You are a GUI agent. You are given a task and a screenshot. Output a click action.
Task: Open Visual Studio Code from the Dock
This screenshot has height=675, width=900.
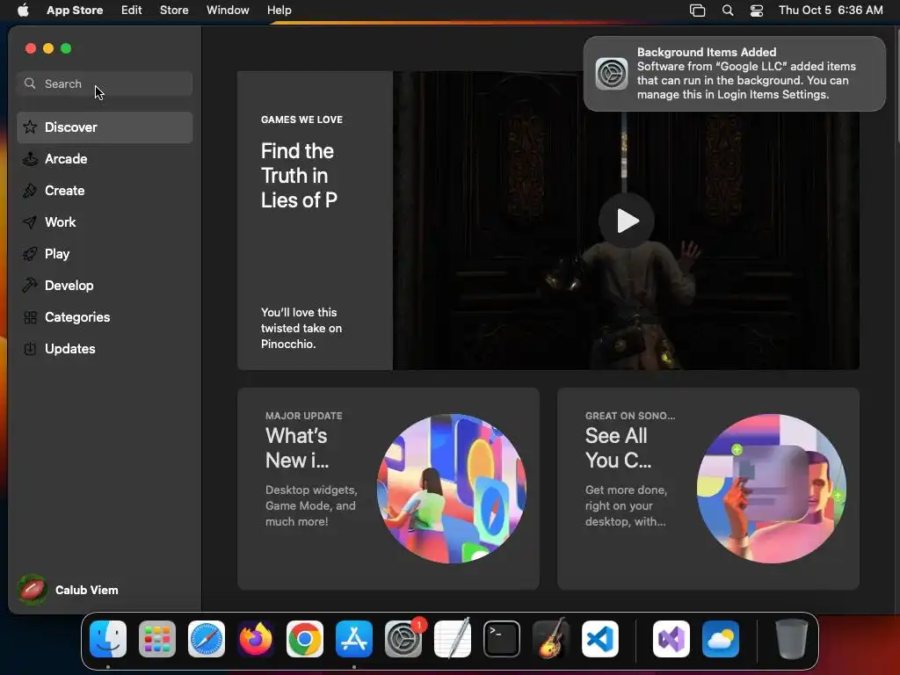click(599, 639)
